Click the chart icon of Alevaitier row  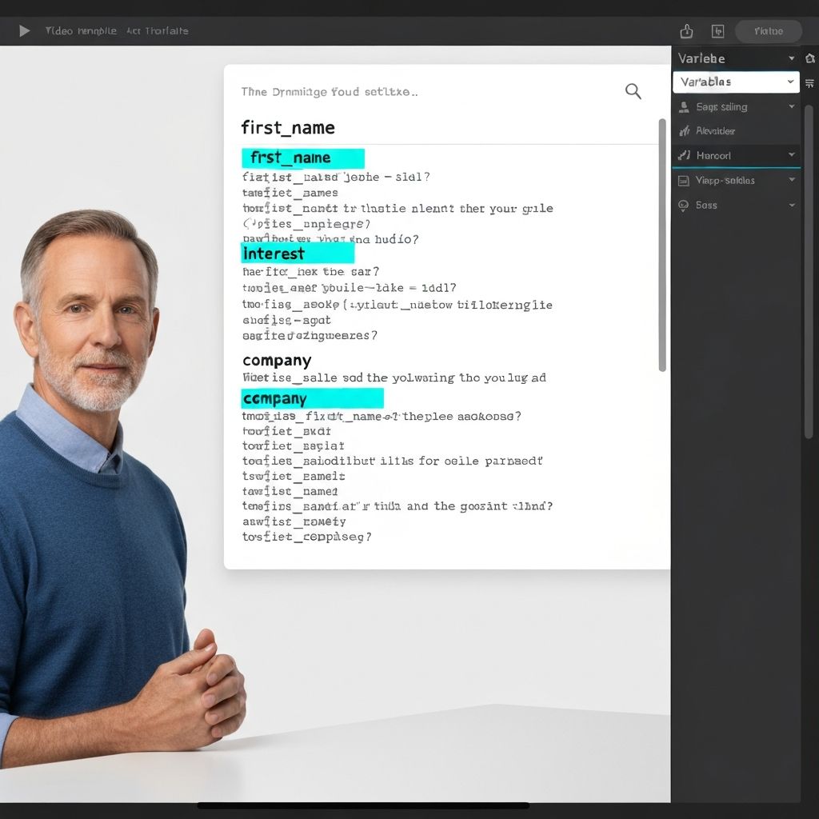[x=684, y=130]
